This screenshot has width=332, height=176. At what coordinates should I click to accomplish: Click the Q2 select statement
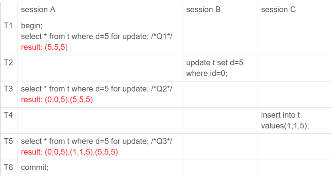click(96, 89)
